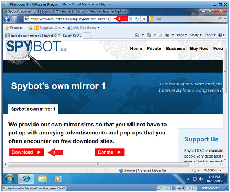Click the vmware logo in status bar
This screenshot has height=192, width=230.
pos(210,188)
